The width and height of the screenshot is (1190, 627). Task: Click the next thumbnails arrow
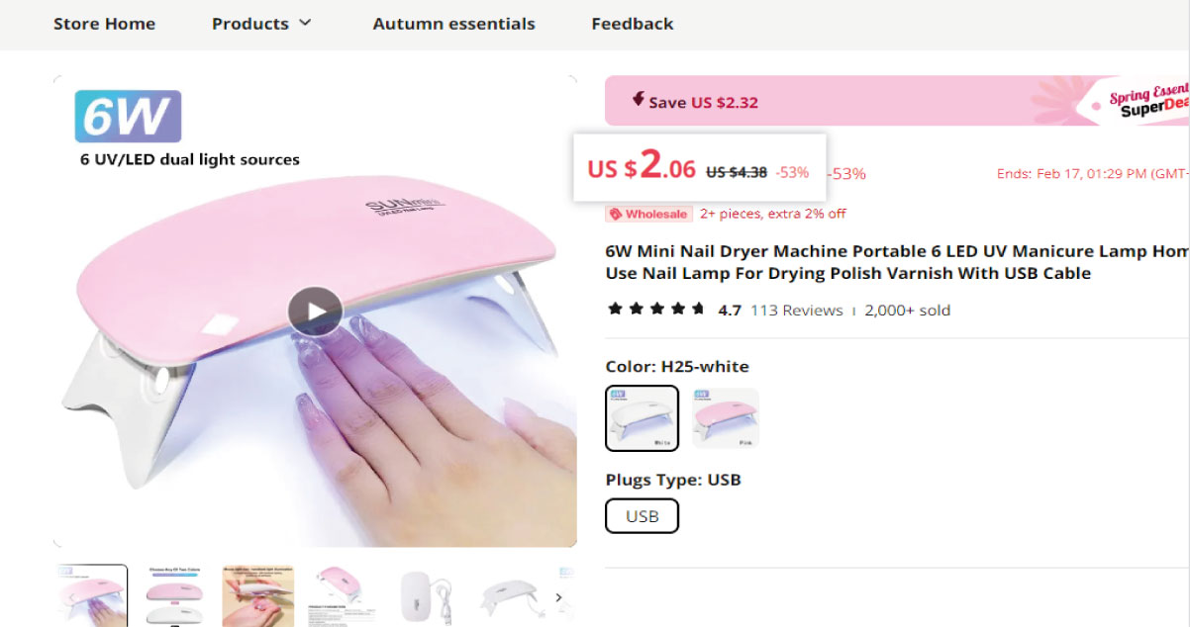(x=558, y=597)
